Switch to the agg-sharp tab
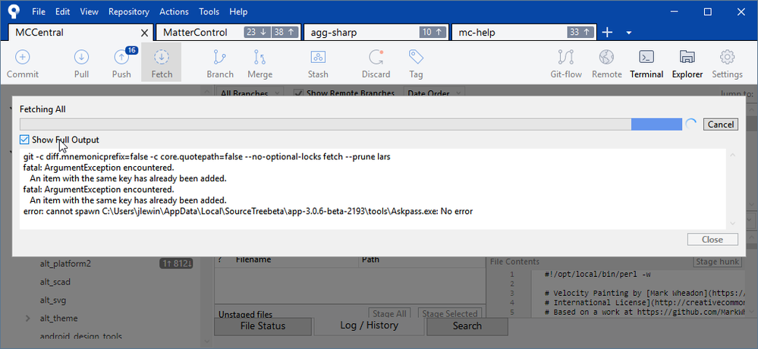 click(376, 33)
